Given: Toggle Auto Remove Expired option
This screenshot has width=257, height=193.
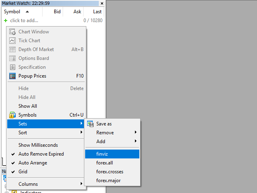Looking at the screenshot, I should (x=46, y=154).
